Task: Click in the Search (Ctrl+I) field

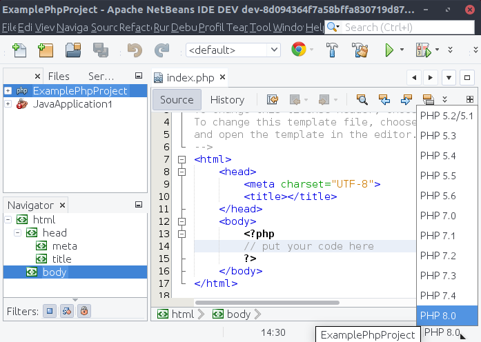Action: (x=408, y=28)
